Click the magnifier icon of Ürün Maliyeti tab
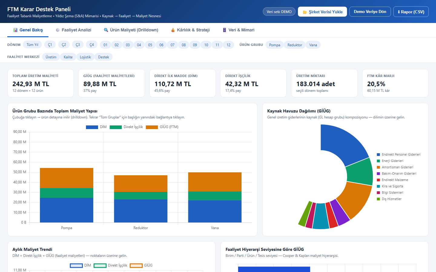The height and width of the screenshot is (272, 436). click(106, 30)
